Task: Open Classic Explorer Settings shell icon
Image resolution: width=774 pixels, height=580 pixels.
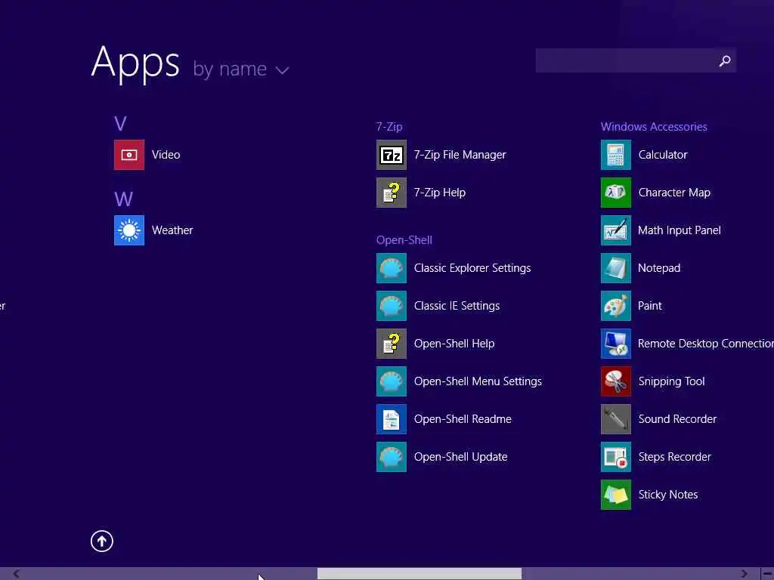Action: (x=392, y=268)
